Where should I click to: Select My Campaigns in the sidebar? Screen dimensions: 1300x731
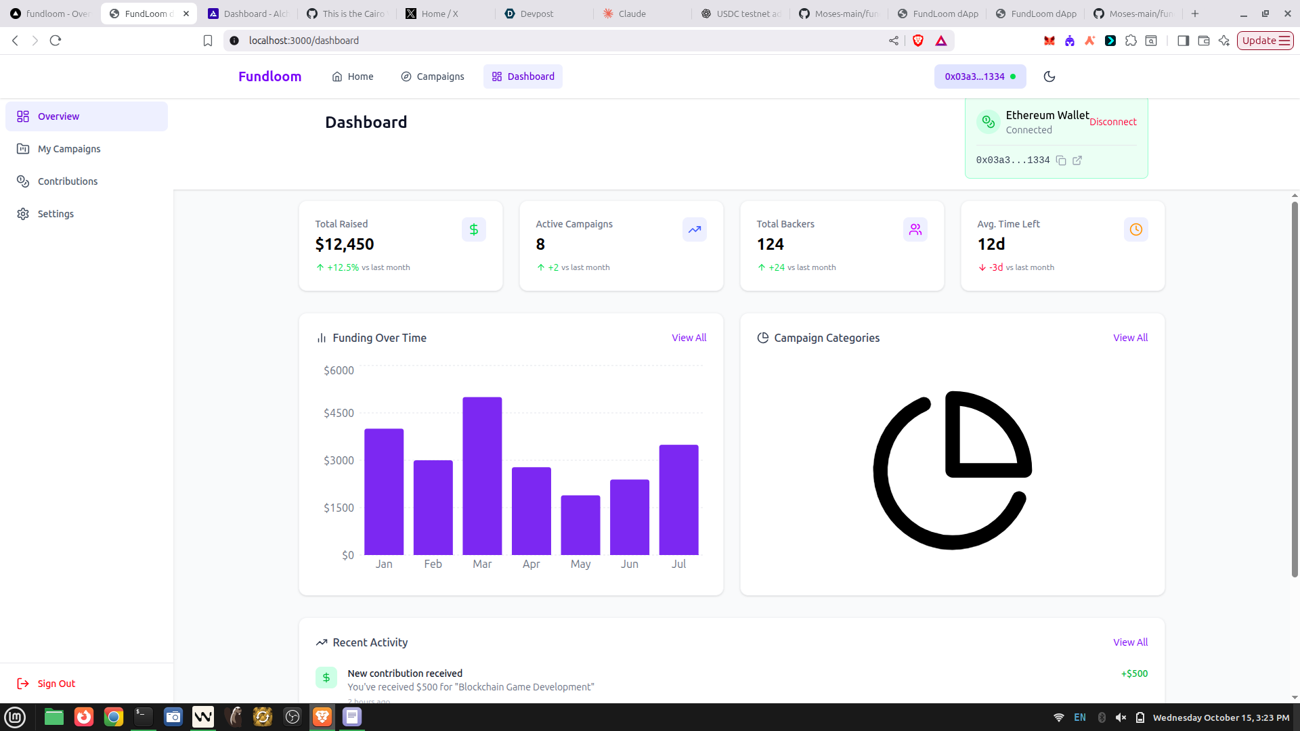[69, 149]
